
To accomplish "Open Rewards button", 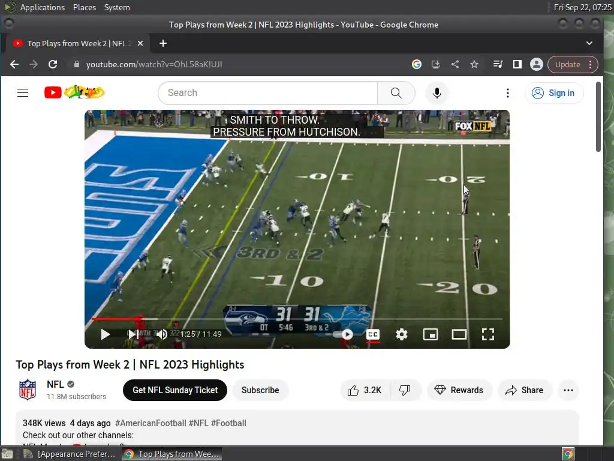I will [x=459, y=390].
